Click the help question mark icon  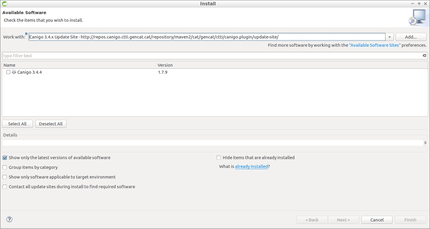click(9, 219)
